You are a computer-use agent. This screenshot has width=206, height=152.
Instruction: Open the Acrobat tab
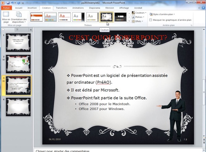[138, 8]
